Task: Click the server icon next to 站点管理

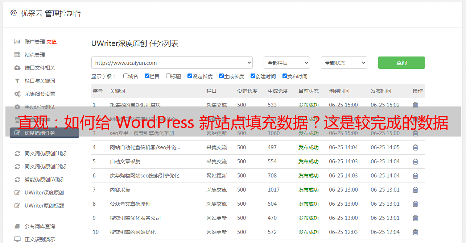Action: point(17,55)
